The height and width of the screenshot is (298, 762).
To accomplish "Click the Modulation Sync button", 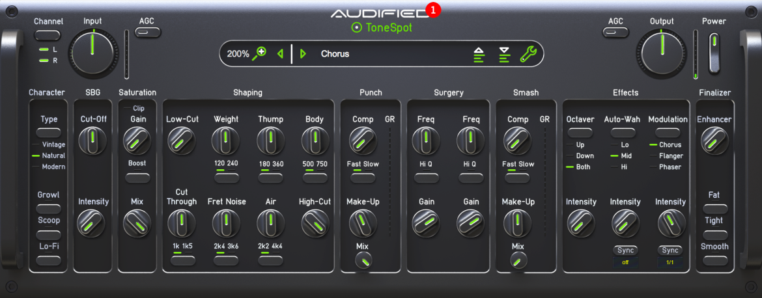I will click(670, 251).
